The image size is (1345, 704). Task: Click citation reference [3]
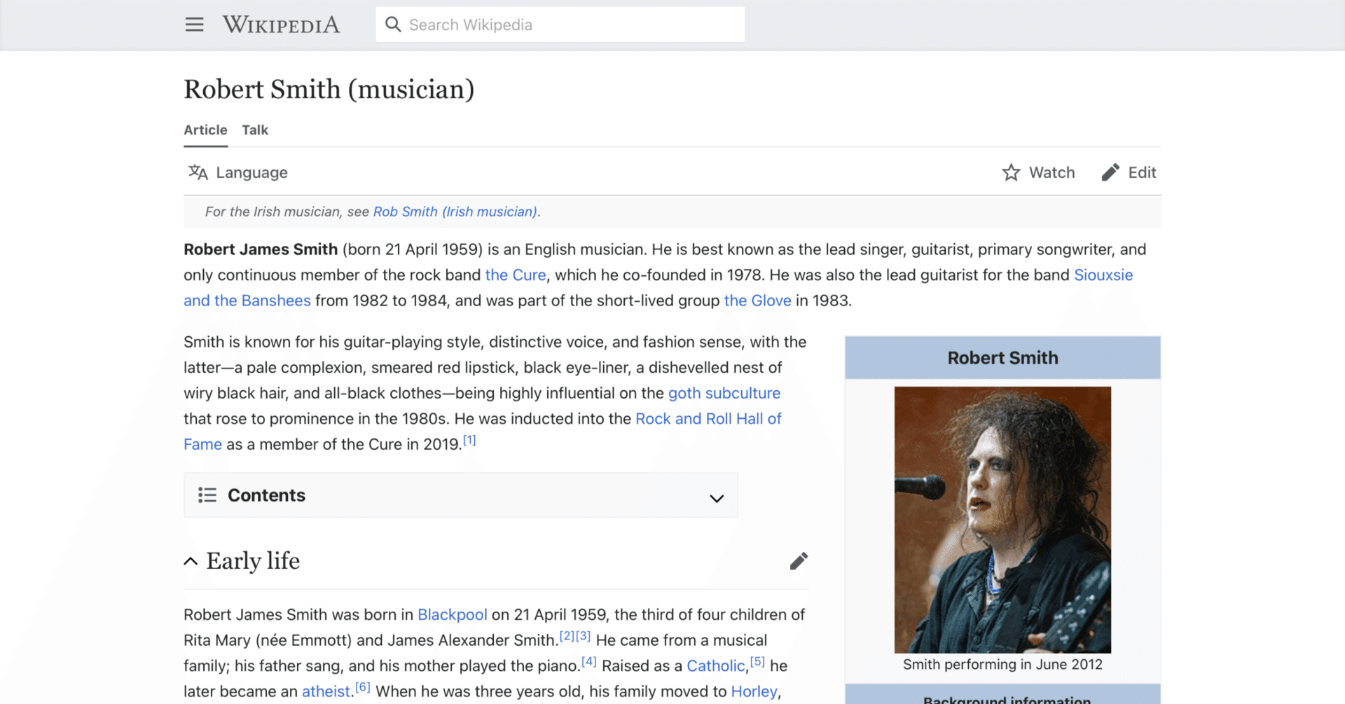pos(583,636)
